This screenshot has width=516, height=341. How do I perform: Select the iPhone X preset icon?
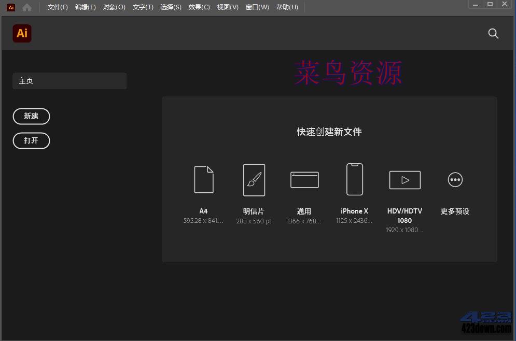[355, 179]
